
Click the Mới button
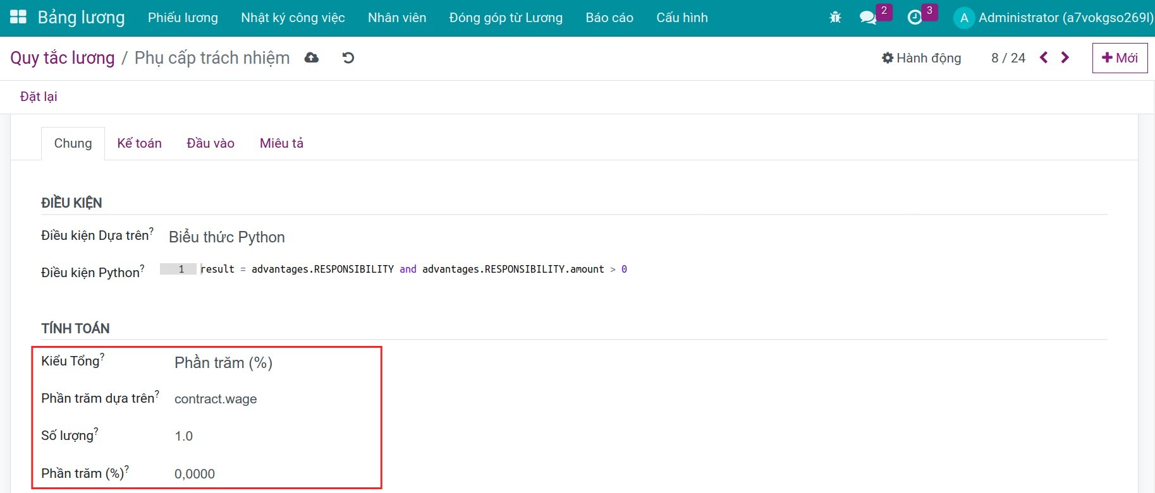pyautogui.click(x=1120, y=58)
